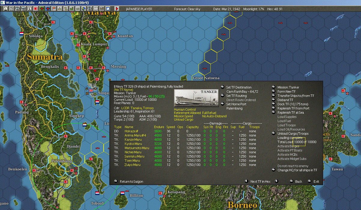Open commander LCDR Tanaka, Tomoo details
The height and width of the screenshot is (210, 361).
point(137,108)
